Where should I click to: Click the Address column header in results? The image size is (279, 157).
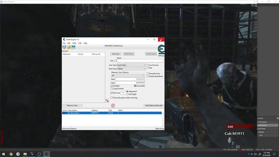(67, 54)
